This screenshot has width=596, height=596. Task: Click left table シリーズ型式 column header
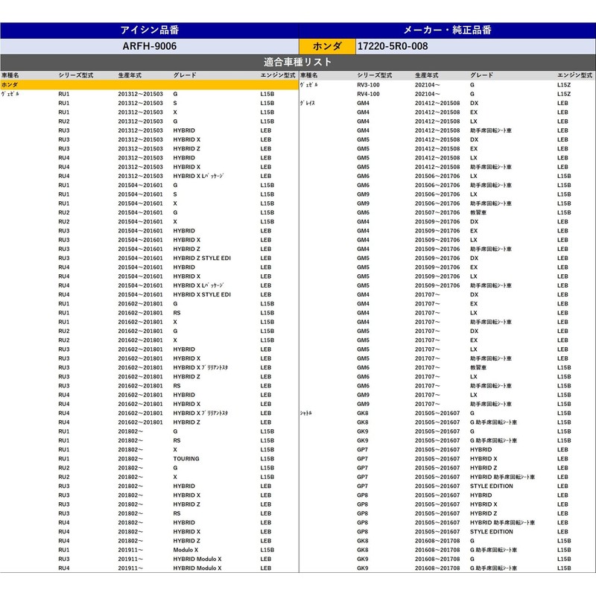point(75,76)
